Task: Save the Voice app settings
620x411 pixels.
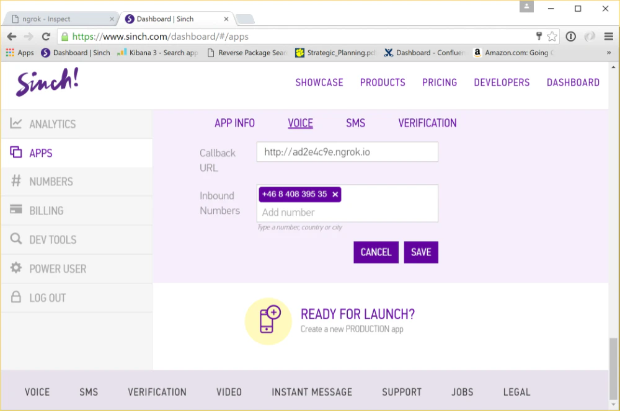Action: [x=421, y=252]
